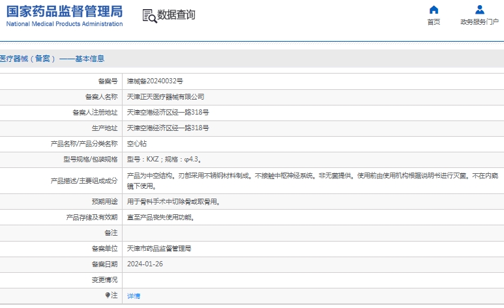Select the date 2024-01-26
504x308 pixels.
pyautogui.click(x=145, y=264)
